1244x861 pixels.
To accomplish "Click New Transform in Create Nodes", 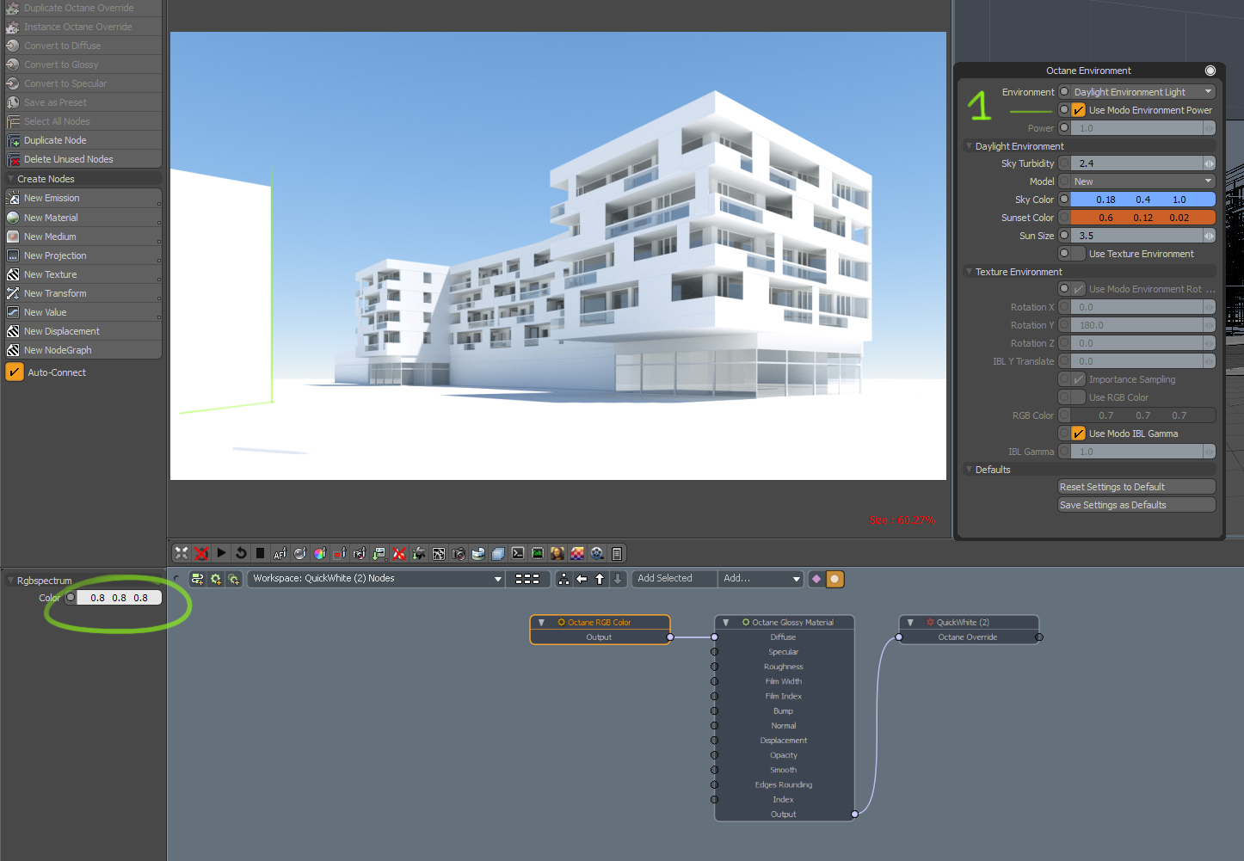I will 83,293.
